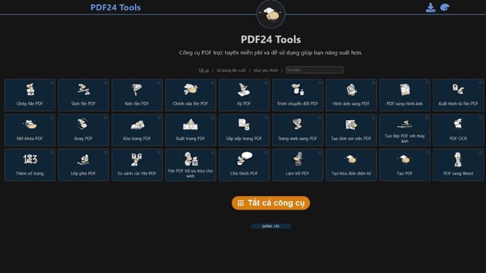Click the Tất cả công cụ button
The width and height of the screenshot is (486, 273).
[x=271, y=203]
